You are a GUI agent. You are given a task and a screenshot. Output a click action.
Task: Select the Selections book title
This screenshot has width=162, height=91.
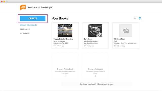pyautogui.click(x=88, y=39)
